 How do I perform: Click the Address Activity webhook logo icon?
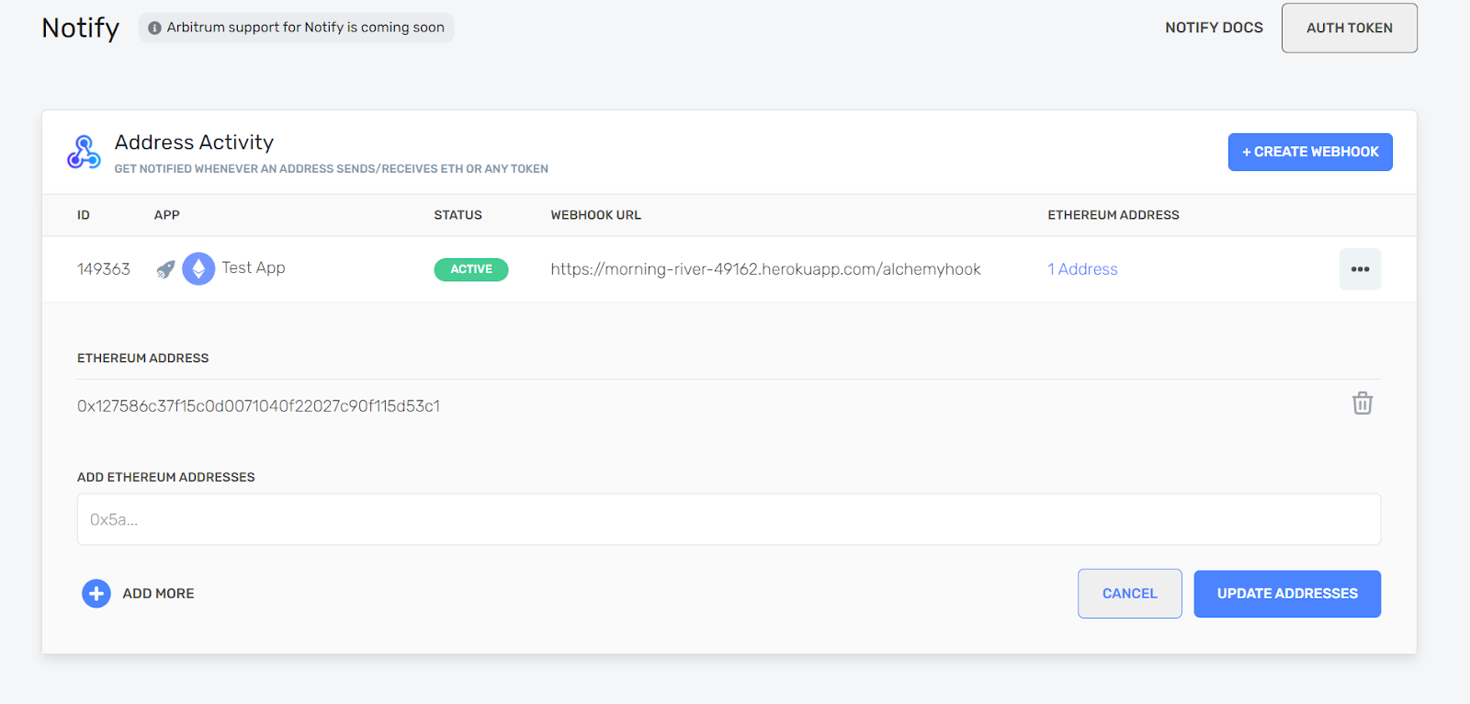coord(84,153)
